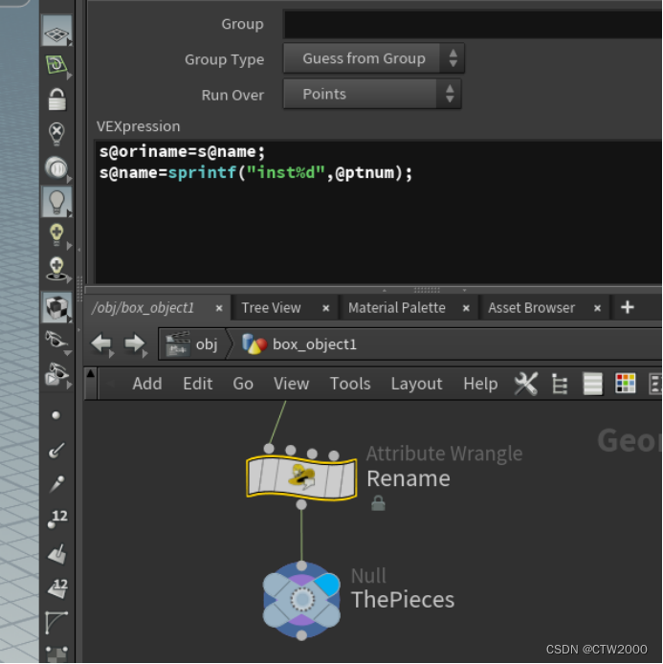Select the headlight only icon
Image resolution: width=663 pixels, height=664 pixels.
(x=56, y=167)
